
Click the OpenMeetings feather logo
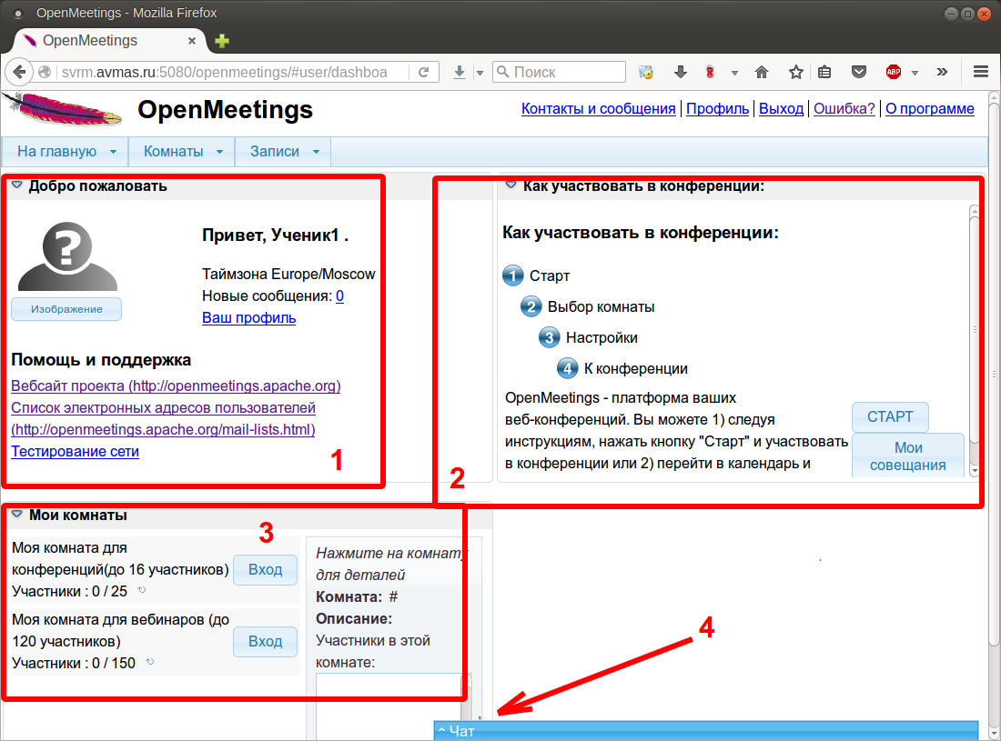click(62, 110)
